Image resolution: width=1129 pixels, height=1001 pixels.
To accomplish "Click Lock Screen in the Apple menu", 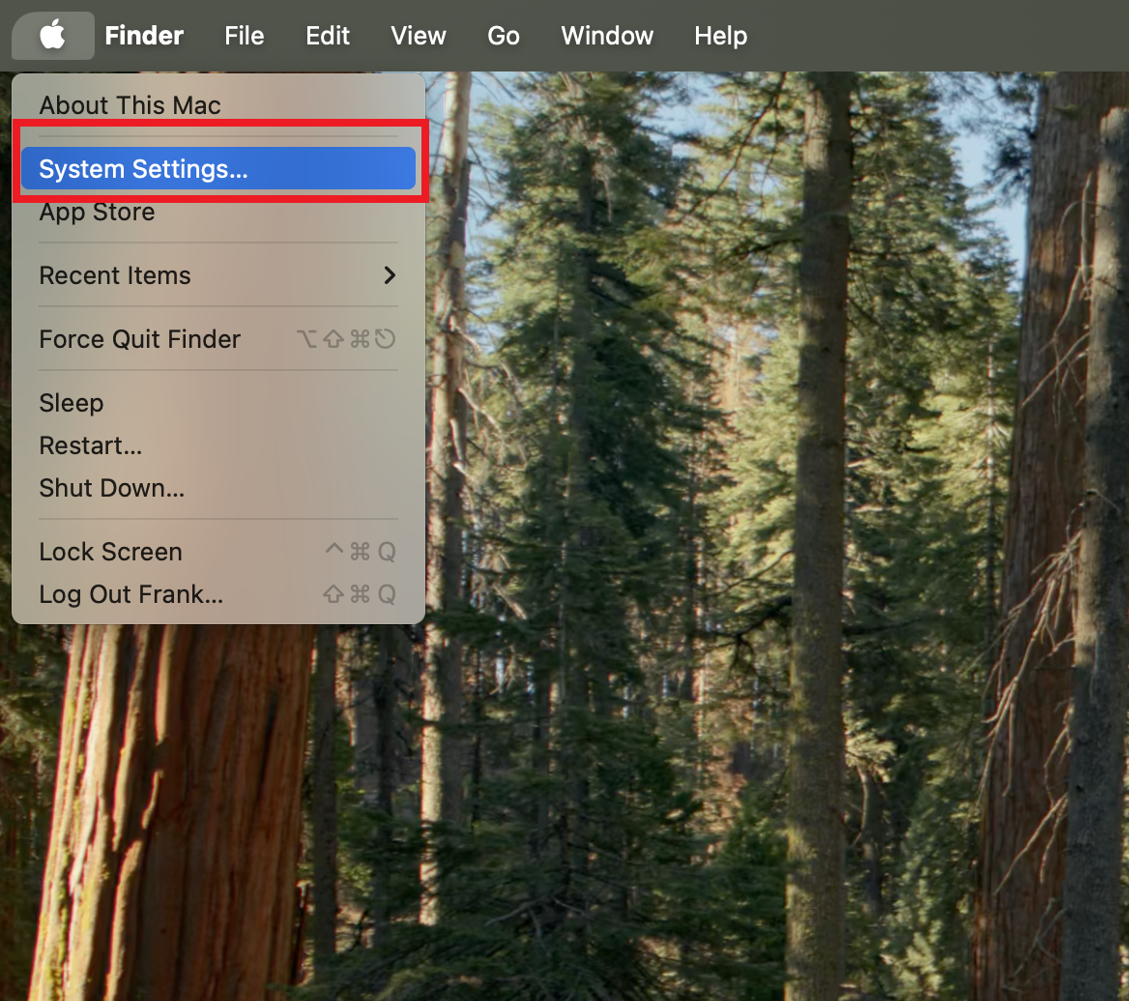I will tap(110, 552).
